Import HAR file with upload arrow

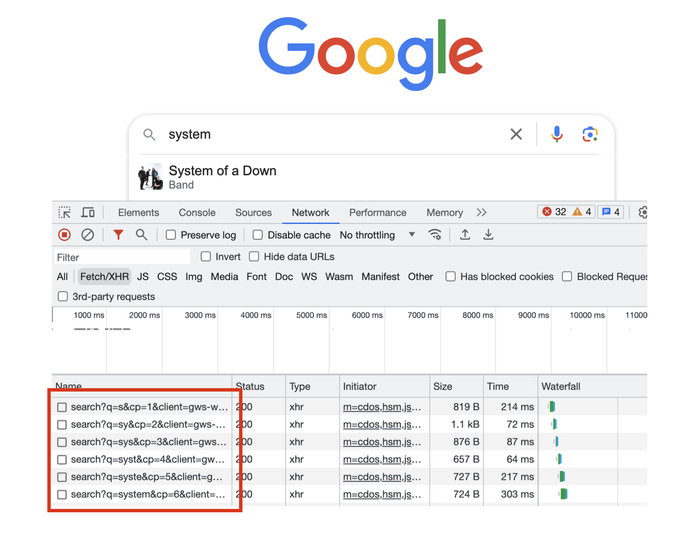click(465, 235)
